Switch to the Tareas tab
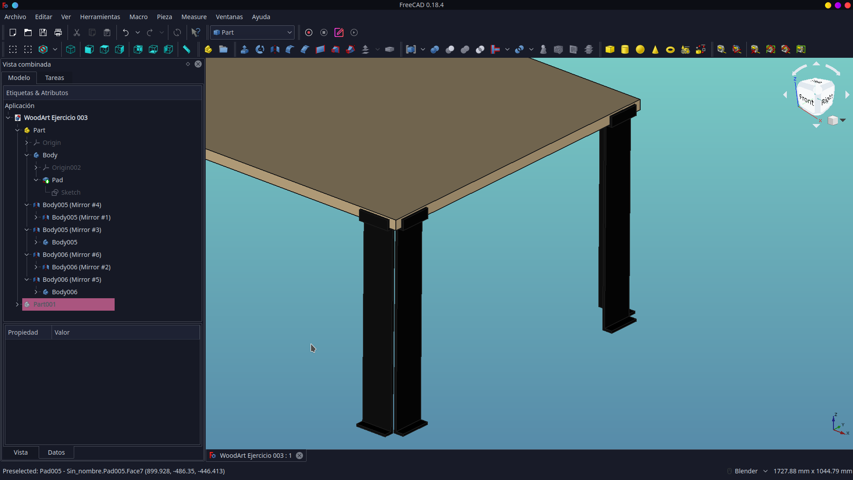 [55, 78]
